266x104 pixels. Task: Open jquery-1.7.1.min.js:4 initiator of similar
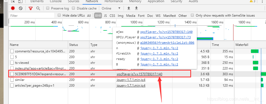pyautogui.click(x=131, y=80)
